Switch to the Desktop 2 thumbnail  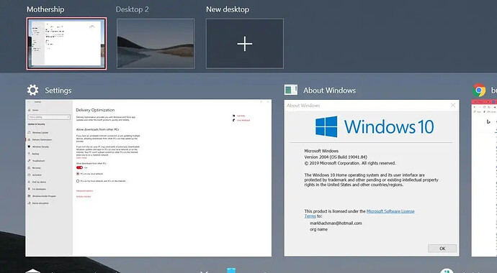click(x=156, y=44)
